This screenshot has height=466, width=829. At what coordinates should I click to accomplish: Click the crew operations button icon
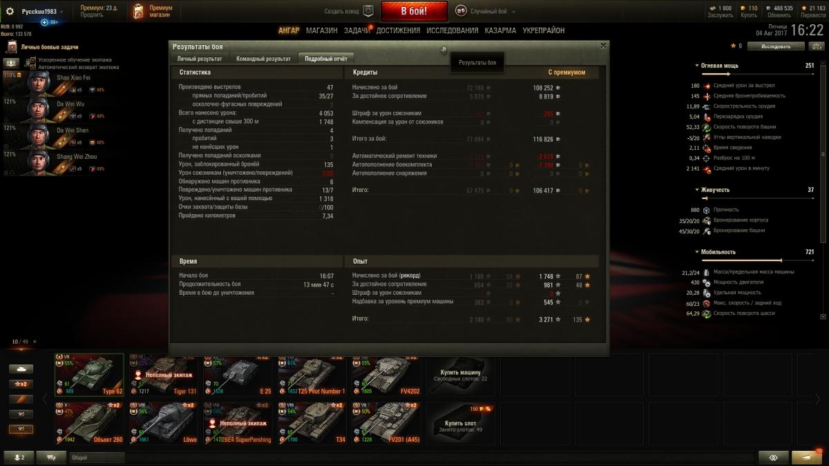11,63
